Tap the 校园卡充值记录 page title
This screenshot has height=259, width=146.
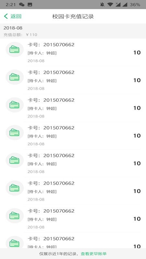[73, 17]
